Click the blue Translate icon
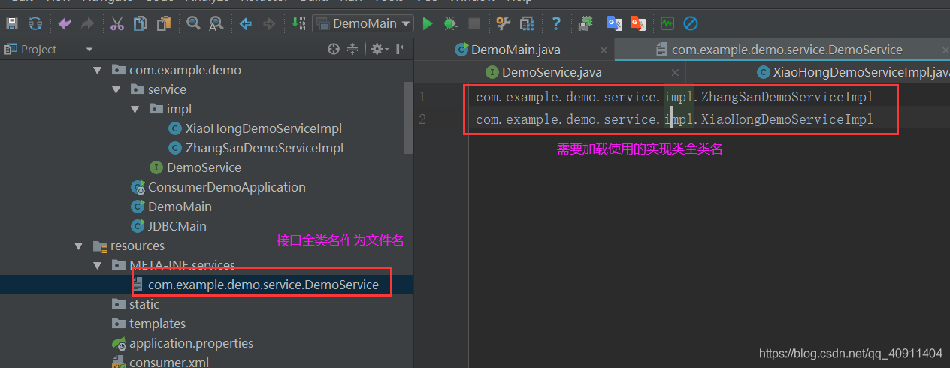950x368 pixels. click(x=615, y=23)
